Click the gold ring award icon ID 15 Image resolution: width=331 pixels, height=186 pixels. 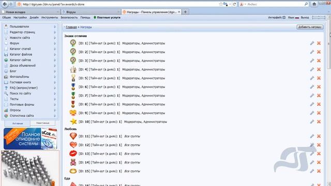(73, 171)
